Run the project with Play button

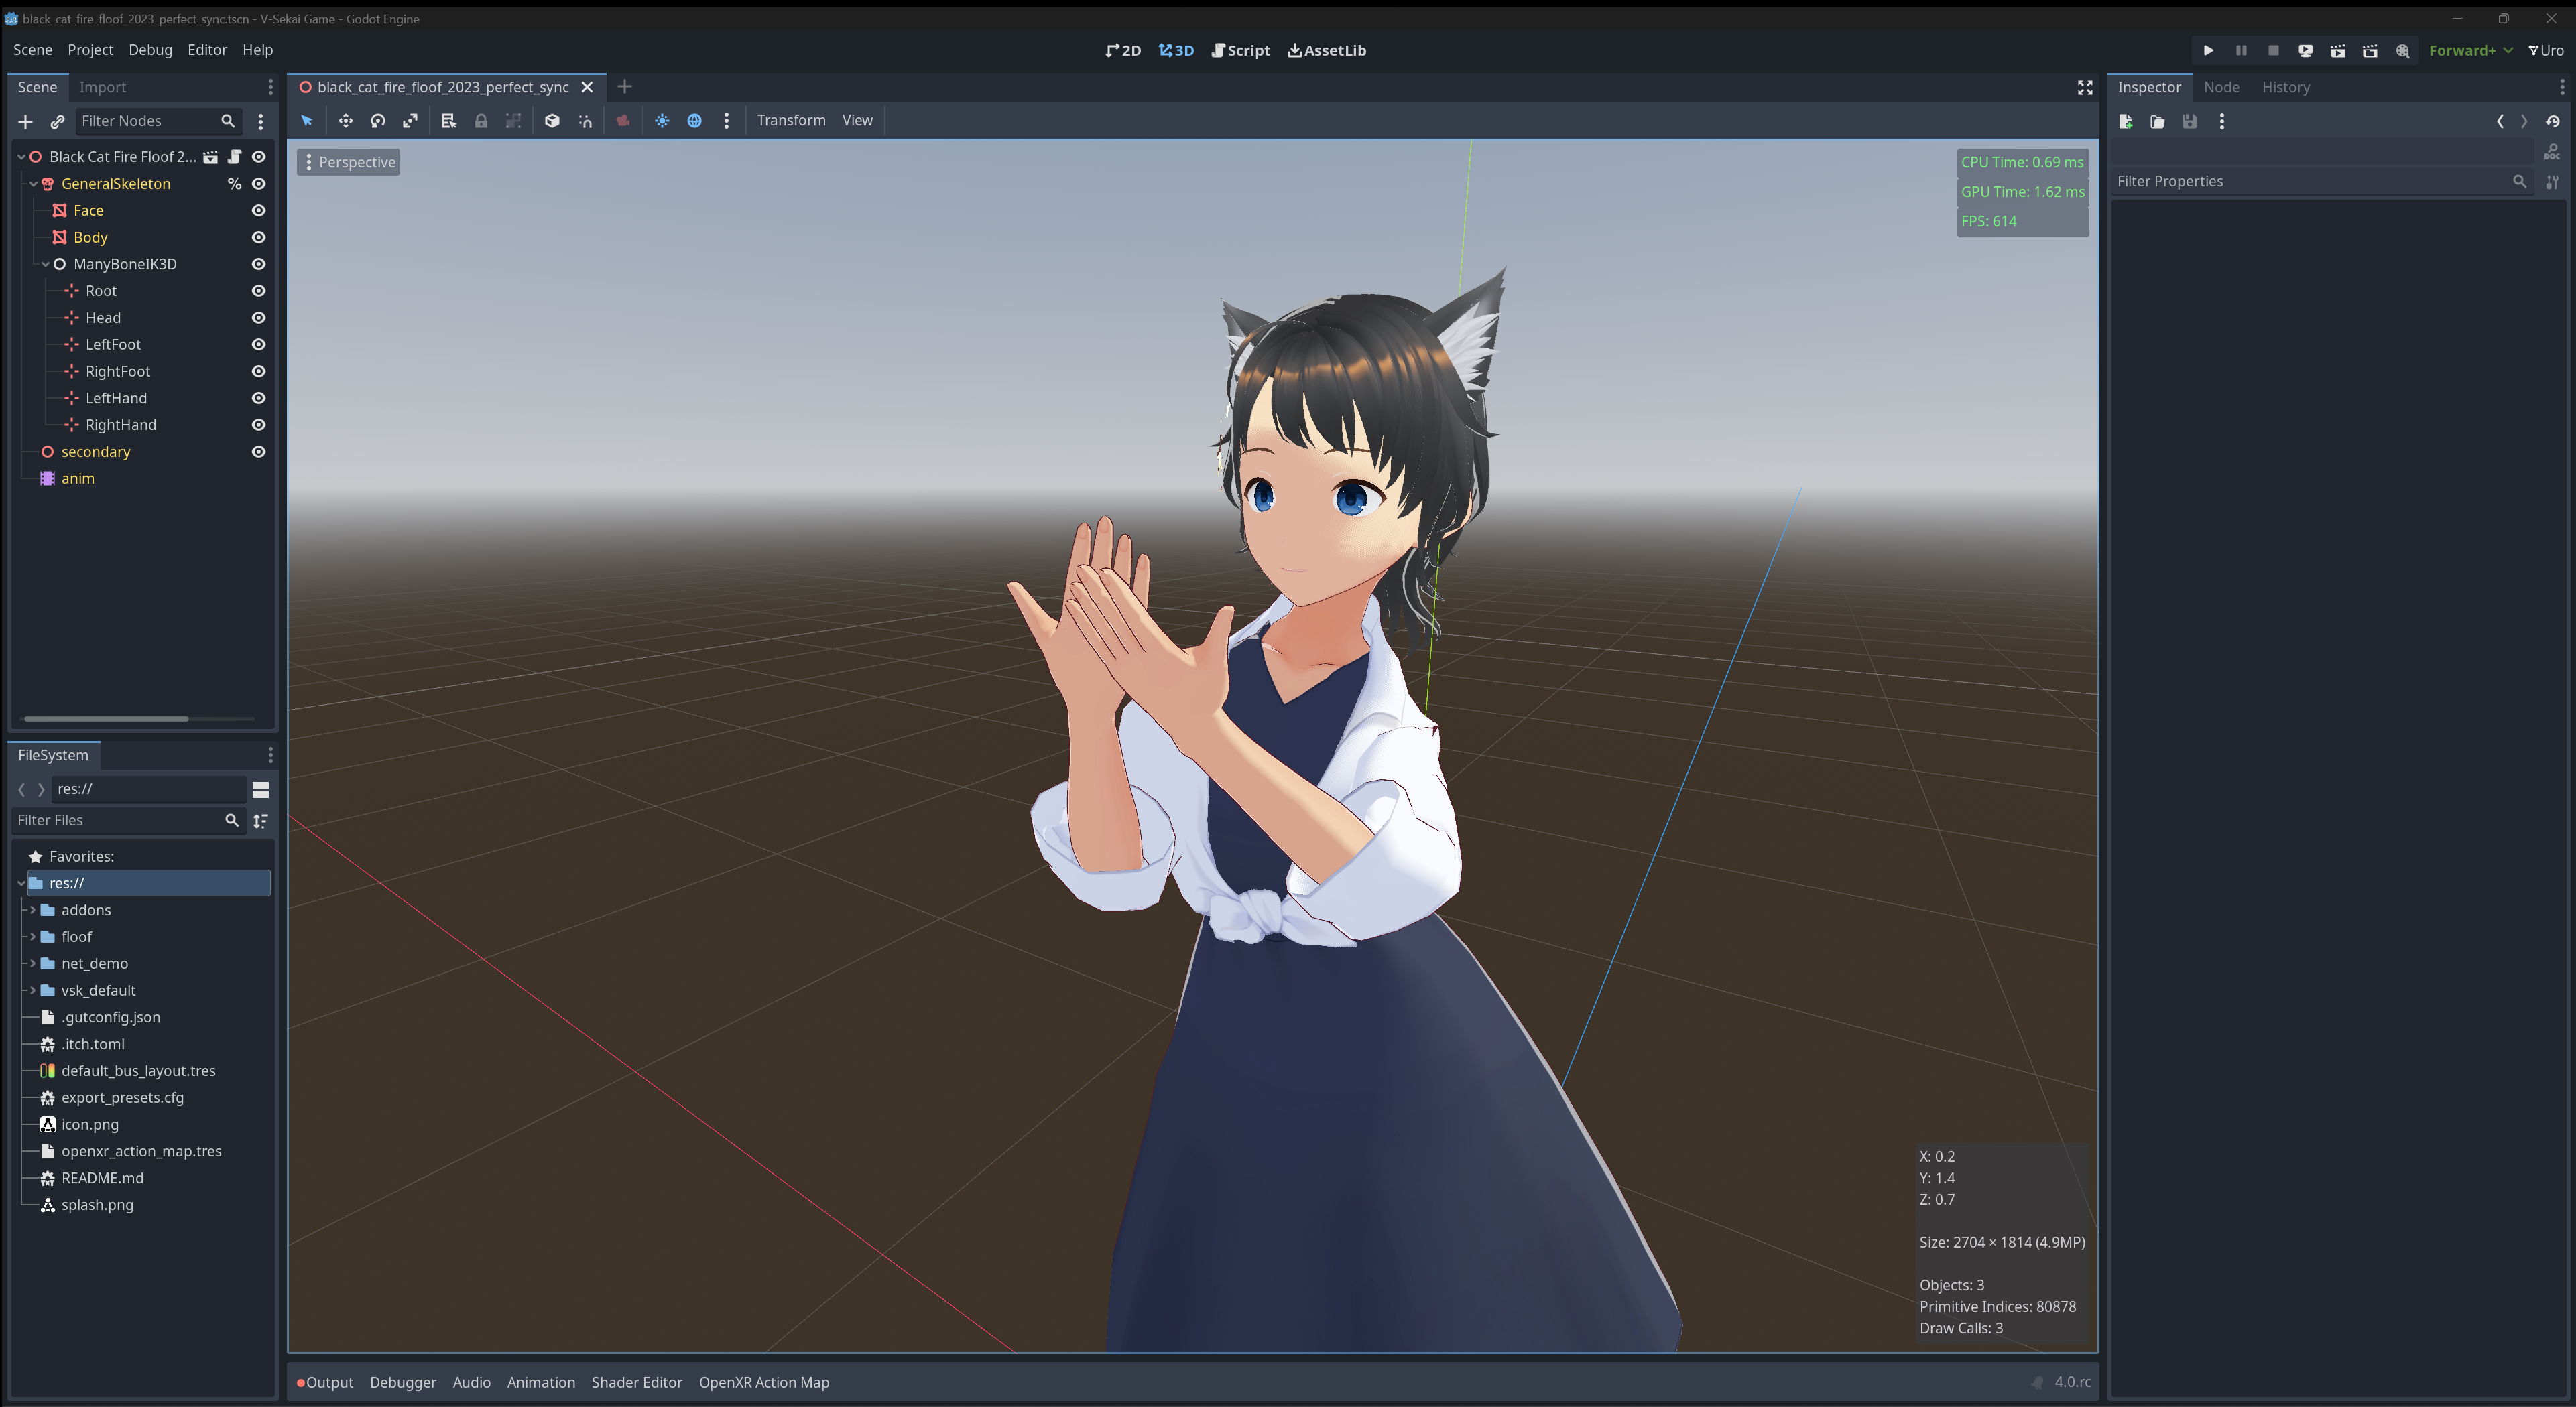(x=2208, y=50)
